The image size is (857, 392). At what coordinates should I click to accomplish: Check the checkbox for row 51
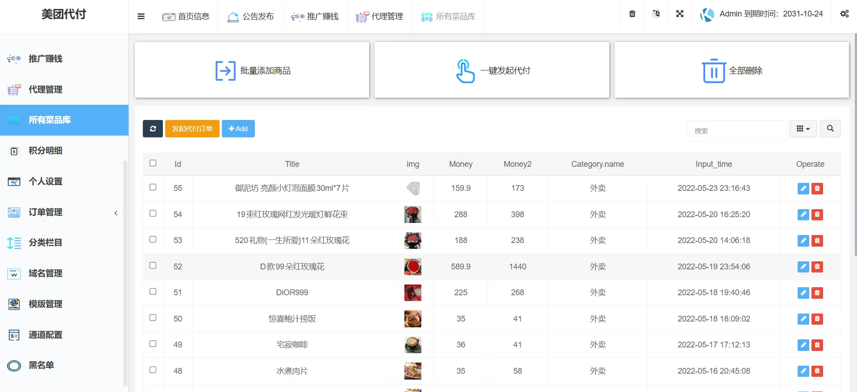[153, 291]
